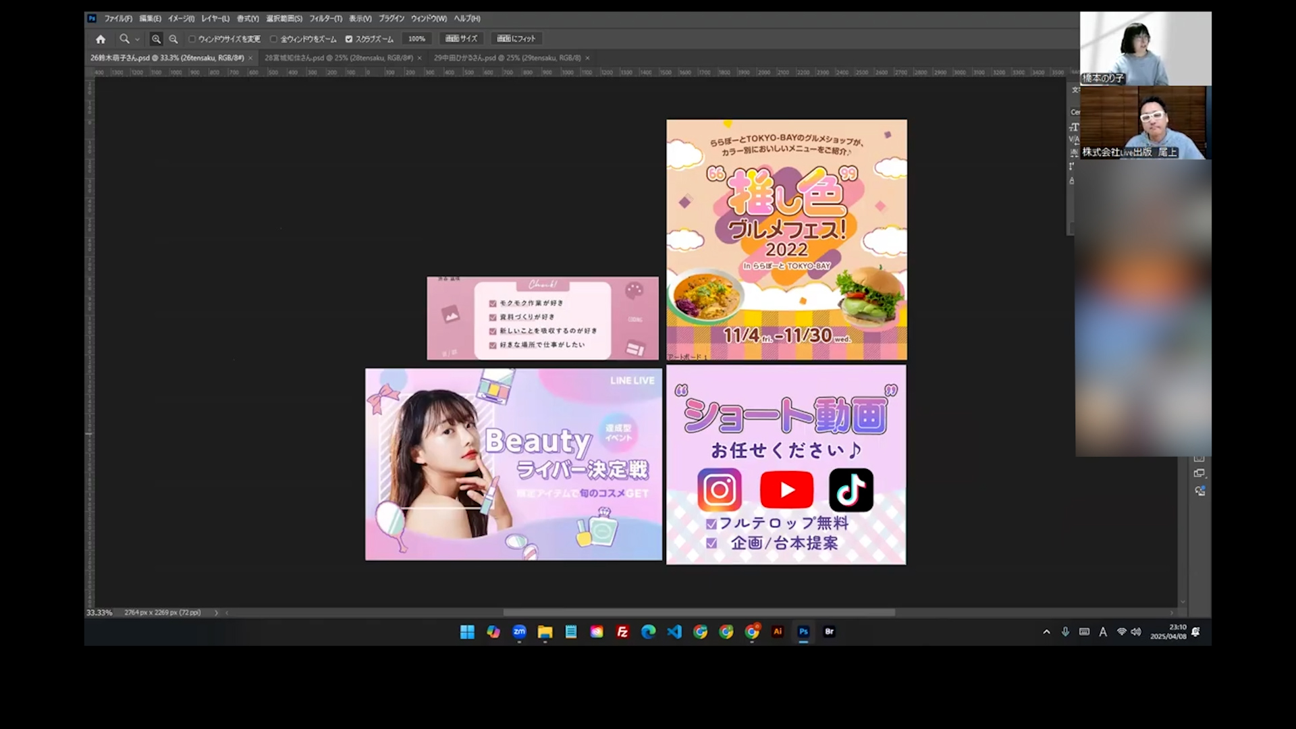Open the Zoom tool preset dropdown chevron

point(137,39)
